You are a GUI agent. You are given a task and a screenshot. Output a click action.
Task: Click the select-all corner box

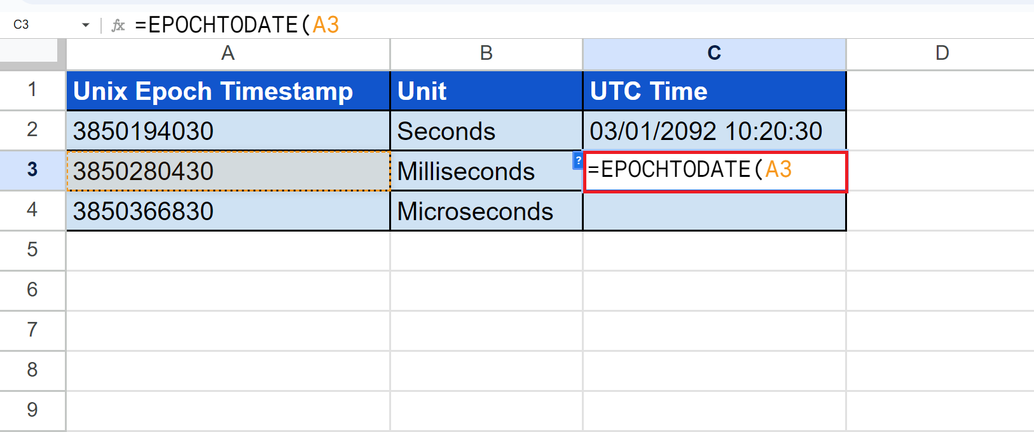pos(32,53)
